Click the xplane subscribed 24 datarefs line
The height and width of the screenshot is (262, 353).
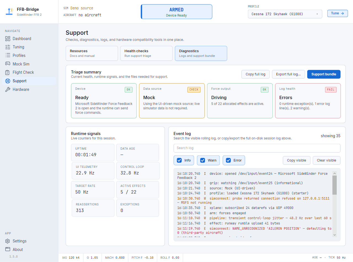[x=235, y=208]
